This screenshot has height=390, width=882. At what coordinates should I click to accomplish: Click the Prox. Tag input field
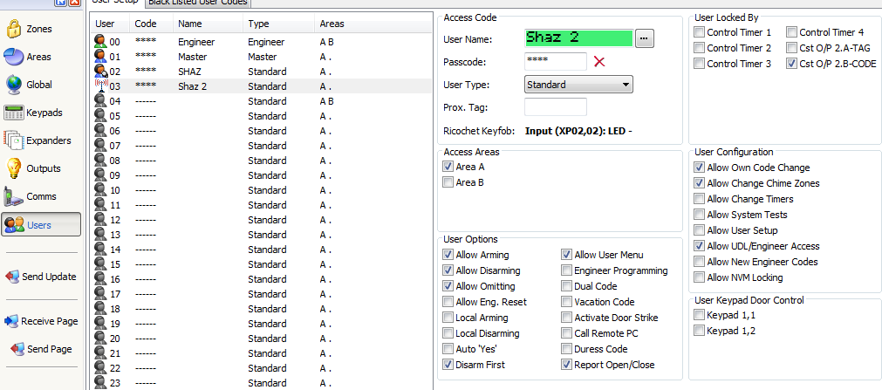coord(555,107)
